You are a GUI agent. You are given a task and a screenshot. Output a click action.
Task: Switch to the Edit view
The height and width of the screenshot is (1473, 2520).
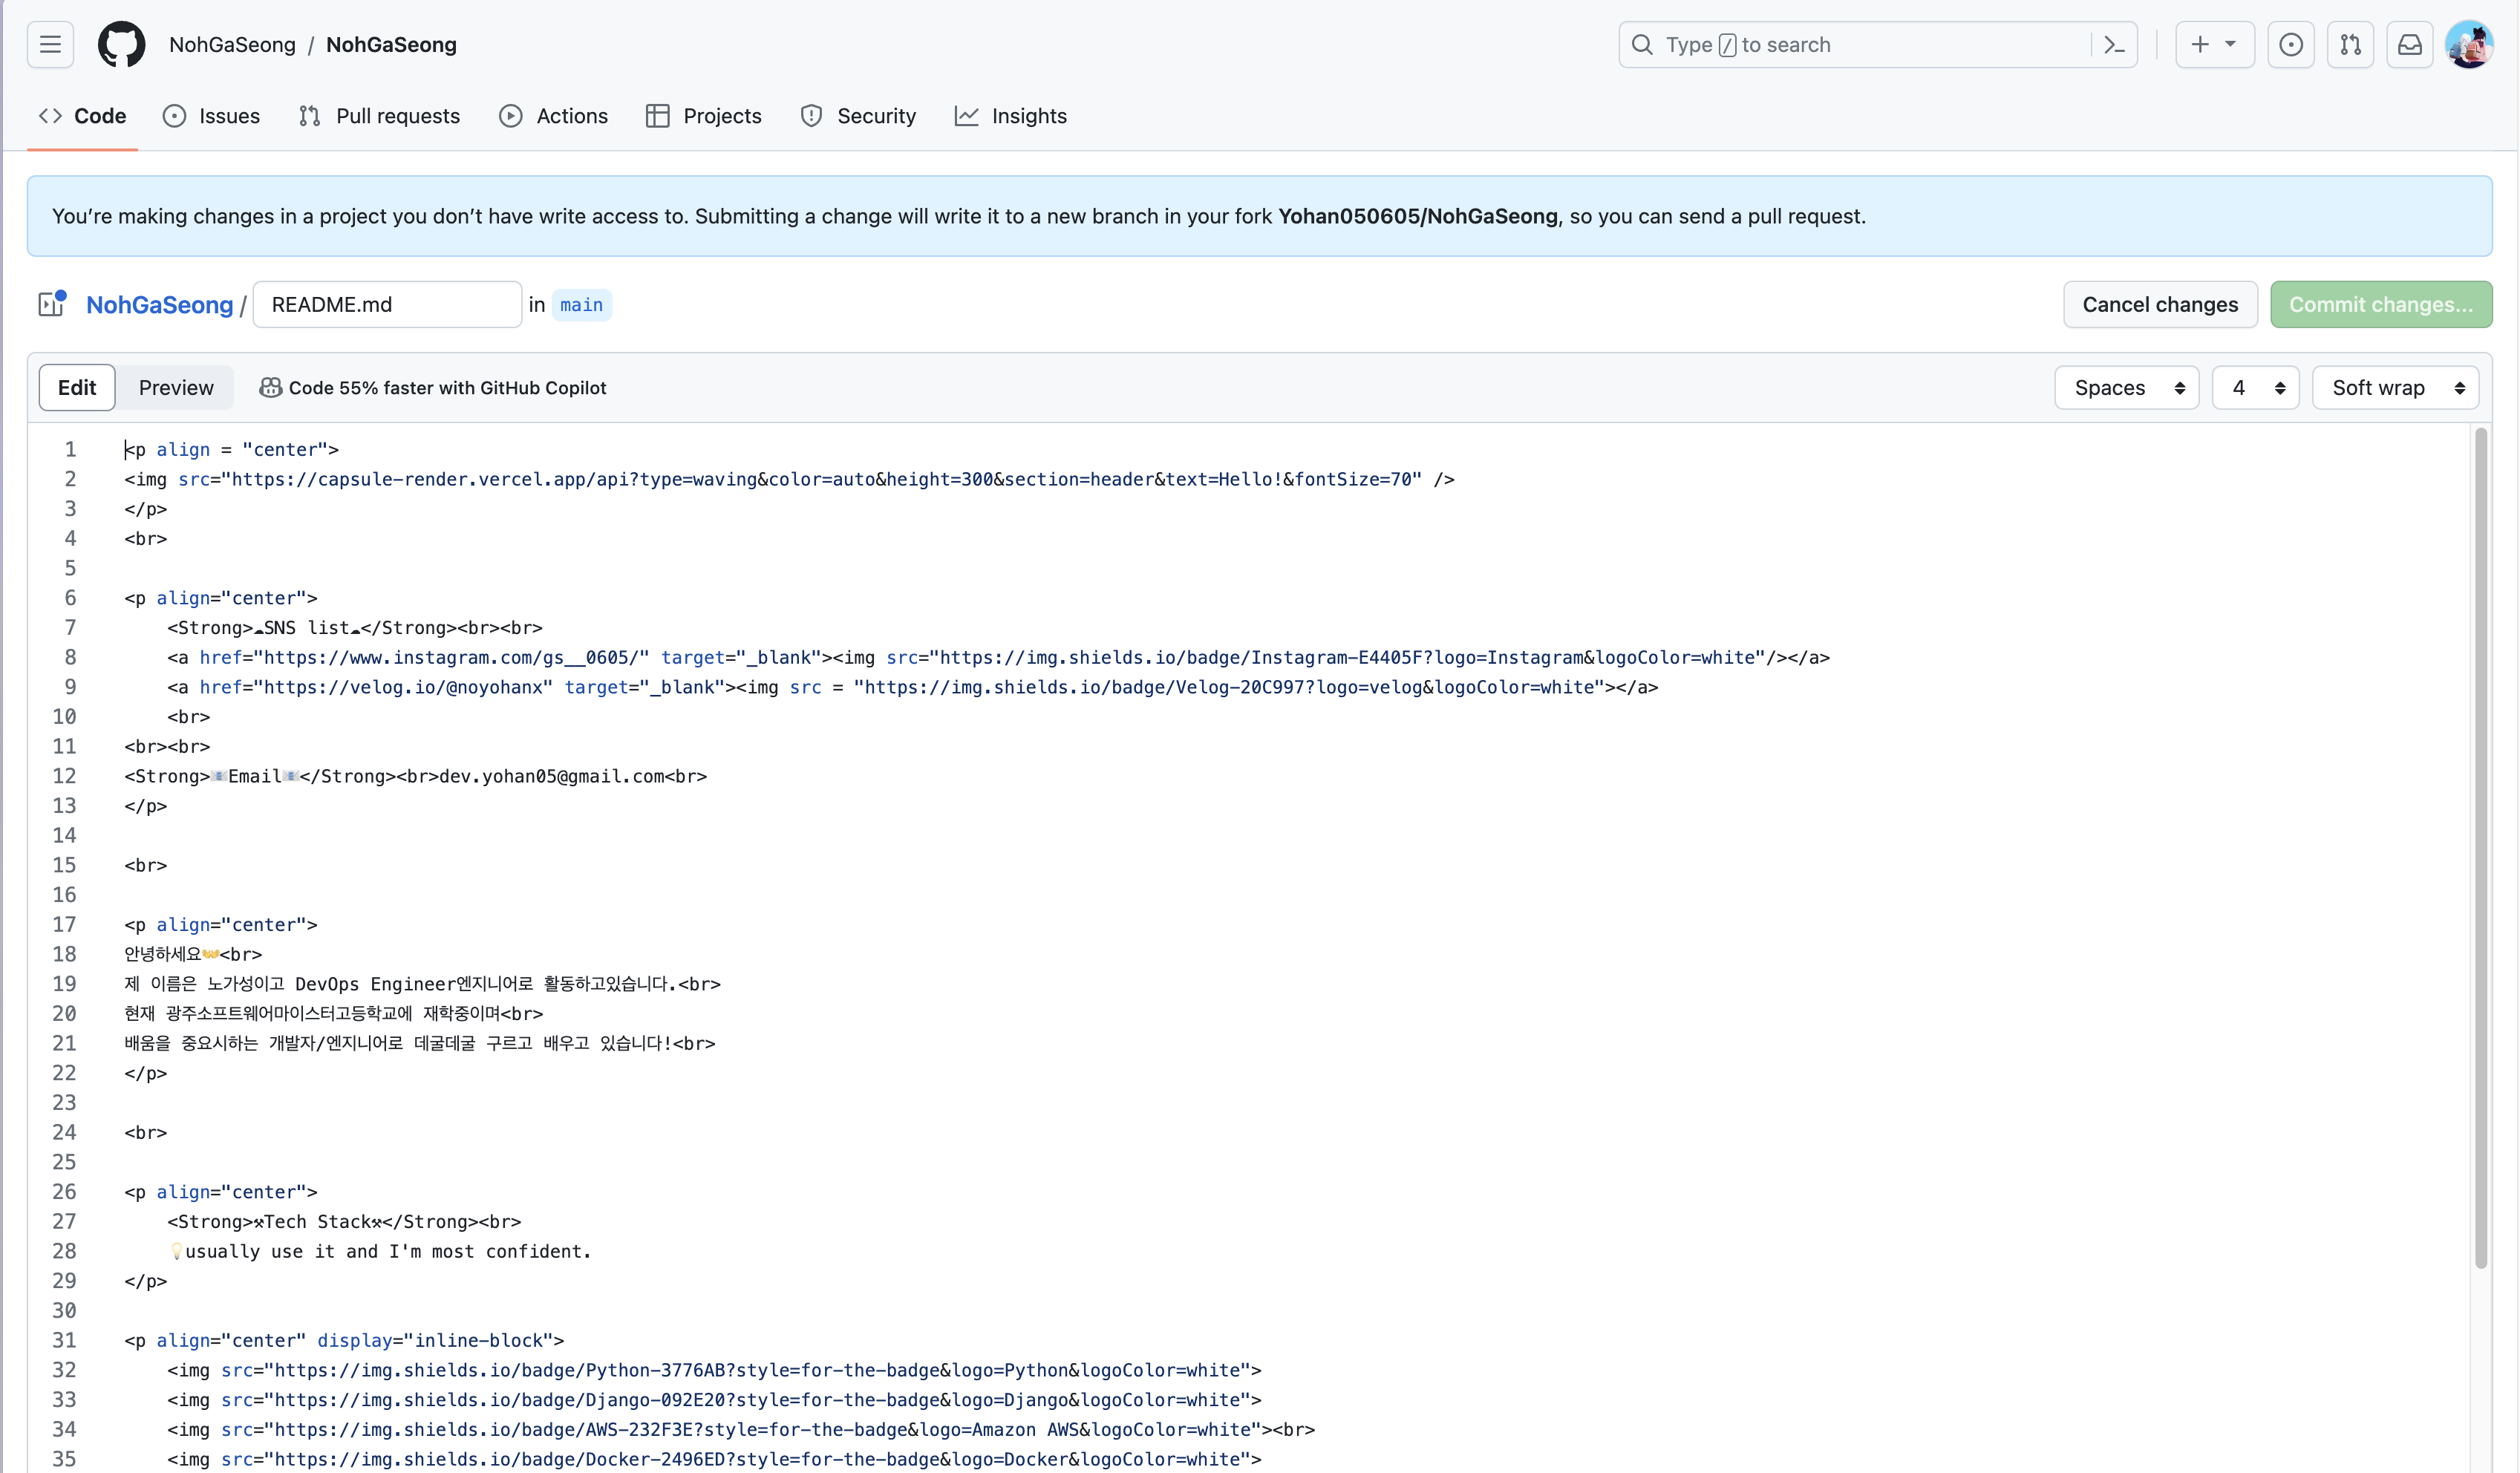point(77,388)
